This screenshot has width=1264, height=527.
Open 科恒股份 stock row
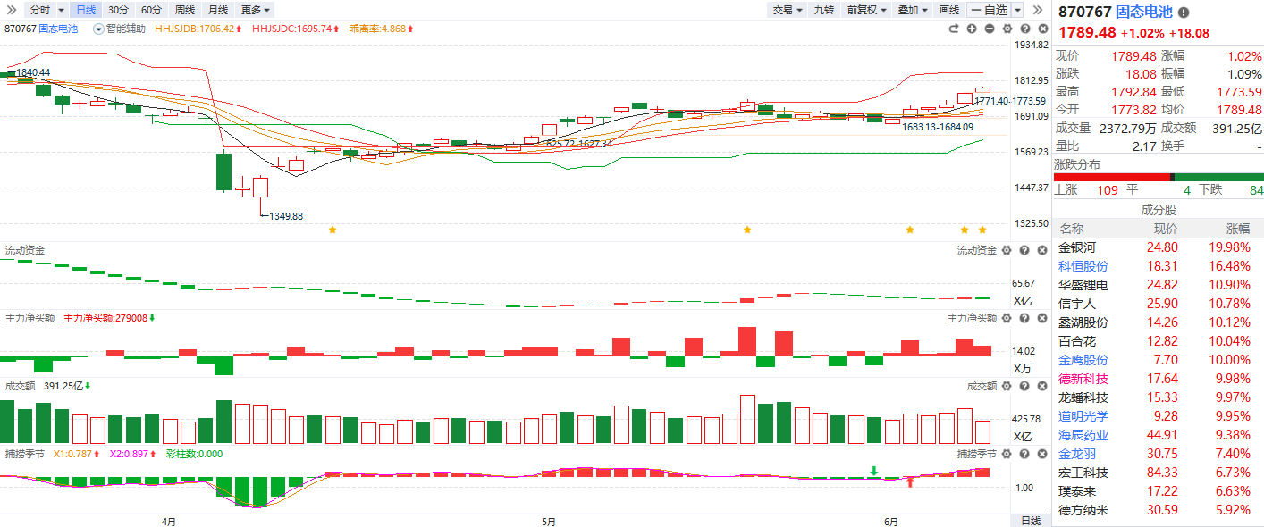click(1158, 266)
